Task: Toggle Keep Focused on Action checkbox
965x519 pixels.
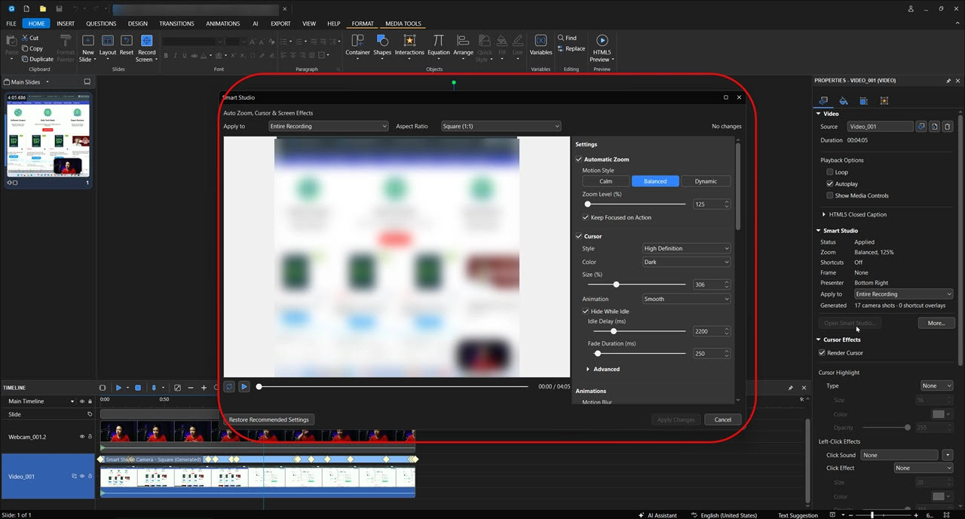Action: click(x=586, y=217)
